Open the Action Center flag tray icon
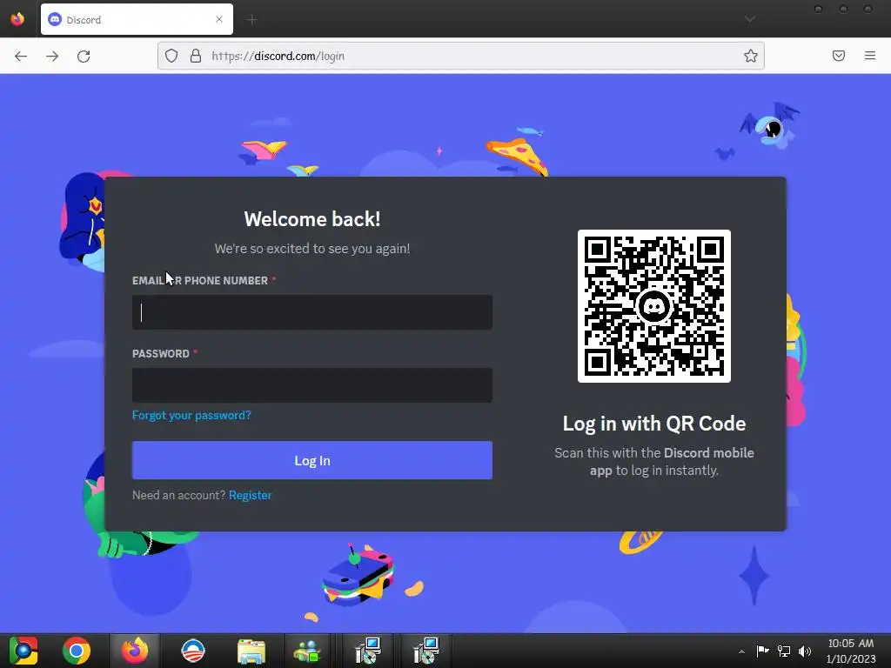891x668 pixels. (x=762, y=651)
